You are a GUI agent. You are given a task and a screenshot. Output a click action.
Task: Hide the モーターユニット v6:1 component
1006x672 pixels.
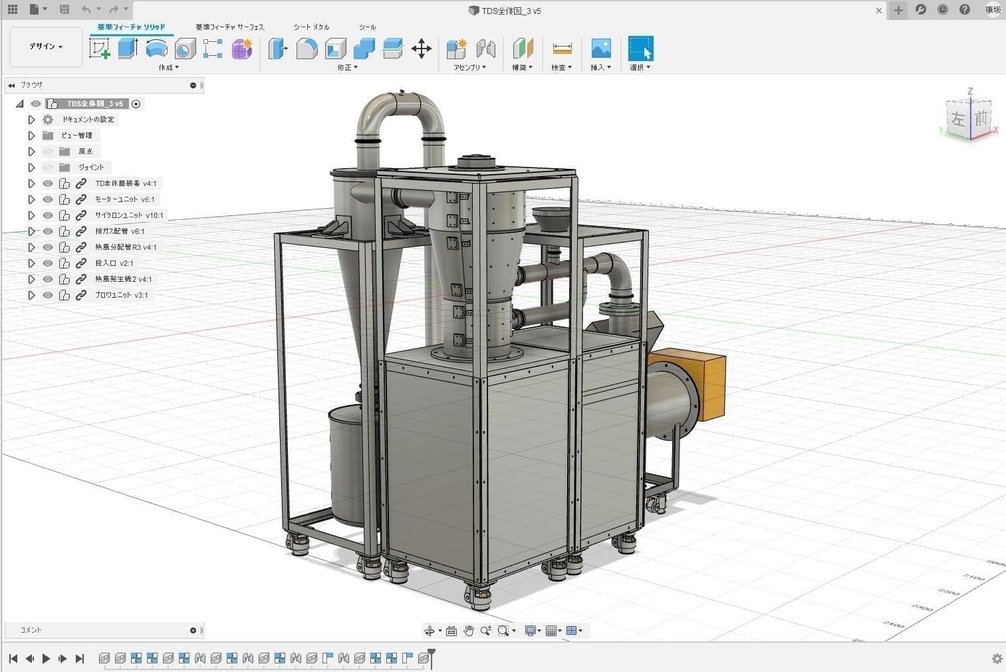point(48,199)
